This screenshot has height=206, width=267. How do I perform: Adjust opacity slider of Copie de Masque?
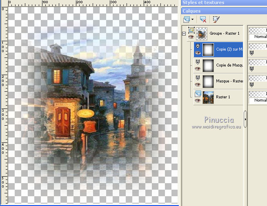tap(258, 62)
